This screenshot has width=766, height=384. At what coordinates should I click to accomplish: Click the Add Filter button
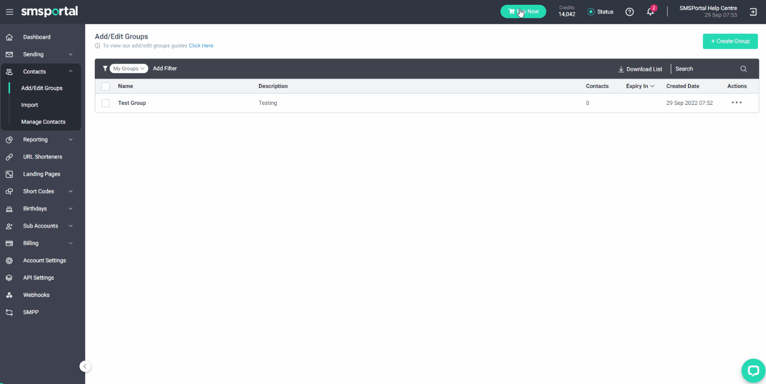coord(165,68)
